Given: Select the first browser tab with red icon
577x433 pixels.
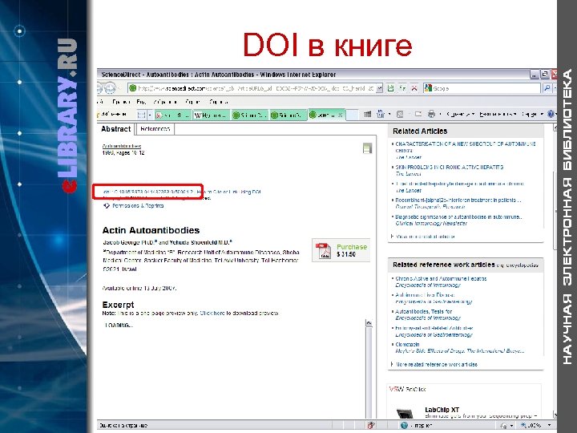Looking at the screenshot, I should (173, 115).
